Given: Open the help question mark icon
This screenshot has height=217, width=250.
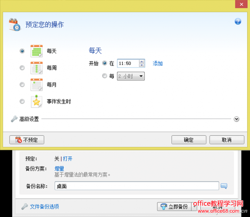Looking at the screenshot, I should (x=238, y=22).
